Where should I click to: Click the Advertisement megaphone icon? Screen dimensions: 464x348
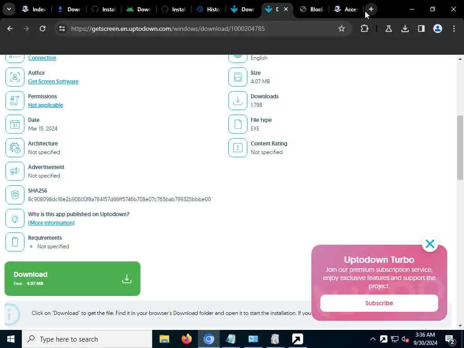click(x=15, y=171)
